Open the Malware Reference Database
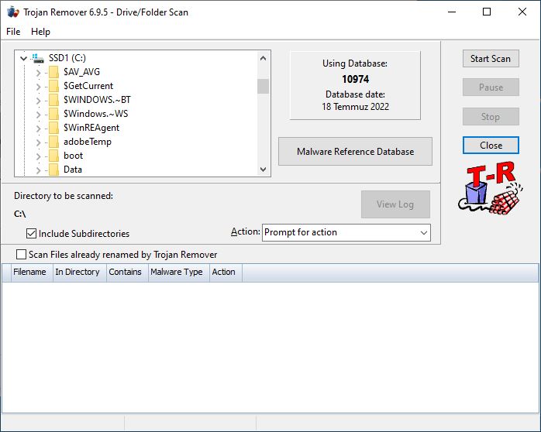Image resolution: width=541 pixels, height=432 pixels. click(355, 152)
